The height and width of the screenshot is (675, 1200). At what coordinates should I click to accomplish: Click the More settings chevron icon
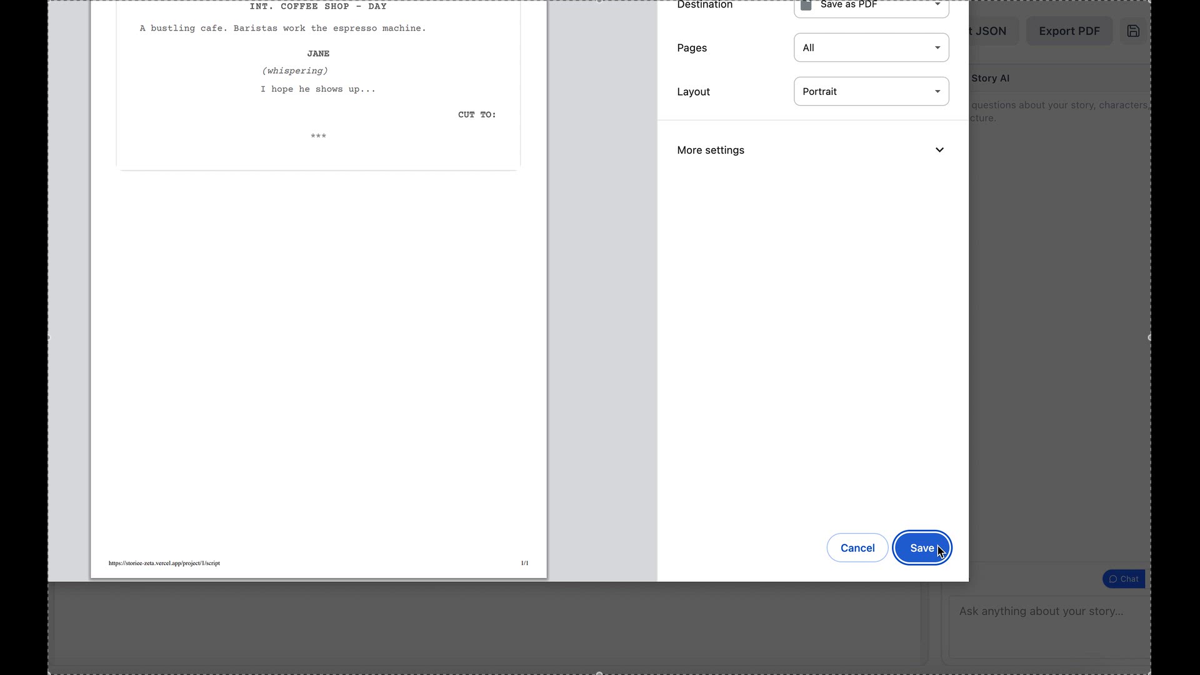click(939, 150)
